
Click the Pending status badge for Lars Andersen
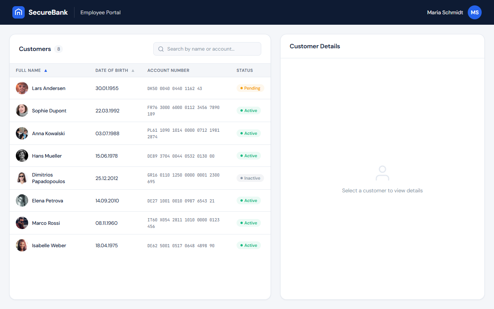(x=250, y=88)
